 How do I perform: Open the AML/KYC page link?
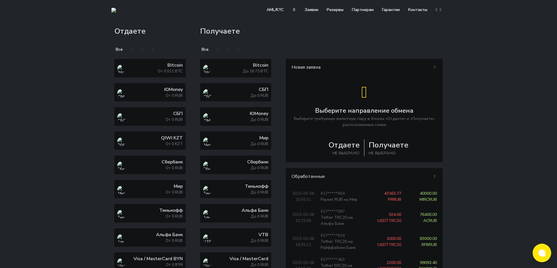pos(275,10)
